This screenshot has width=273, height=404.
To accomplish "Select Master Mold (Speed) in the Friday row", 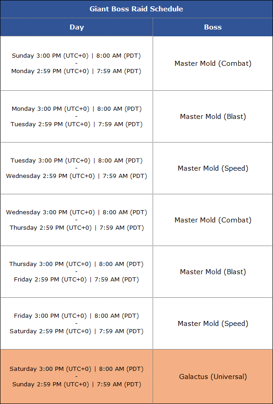I will (x=213, y=324).
